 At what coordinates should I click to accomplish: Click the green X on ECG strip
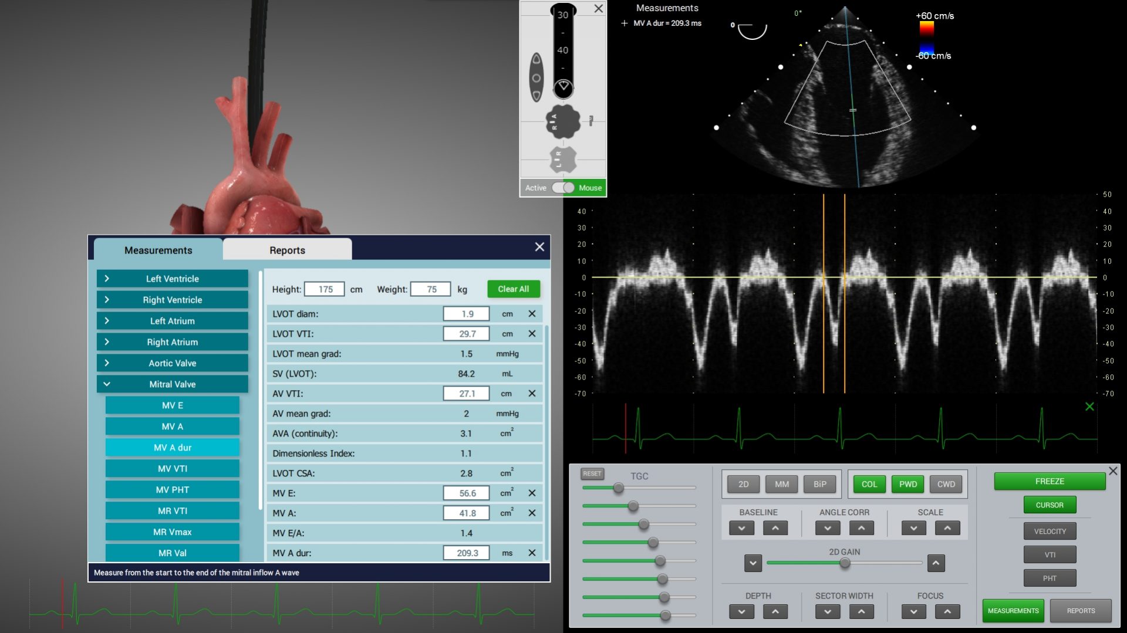(x=1089, y=407)
